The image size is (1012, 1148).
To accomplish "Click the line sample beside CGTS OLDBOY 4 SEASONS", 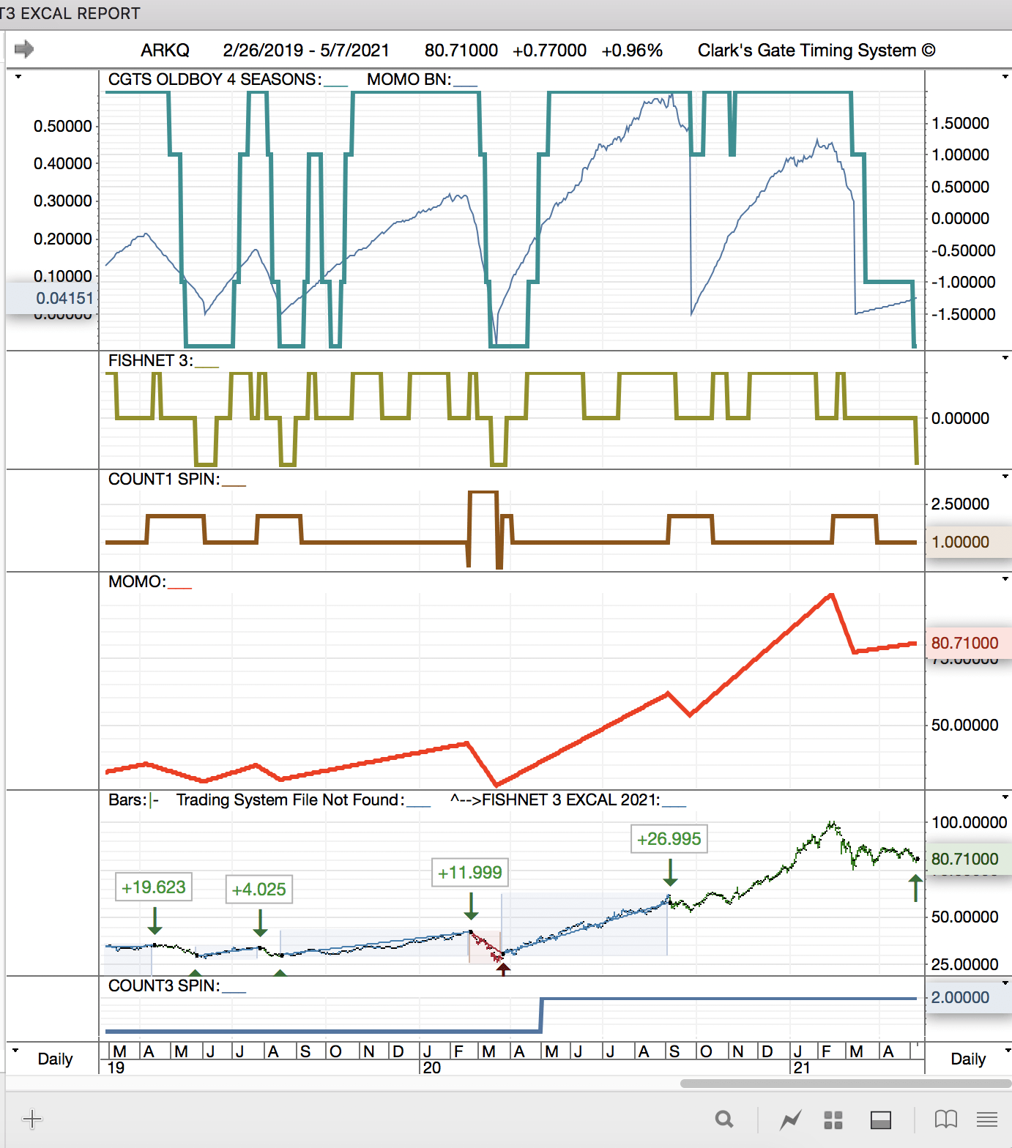I will 335,85.
